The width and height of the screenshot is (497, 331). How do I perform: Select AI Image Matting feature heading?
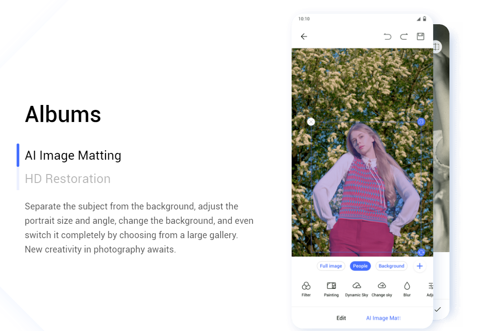(x=73, y=156)
